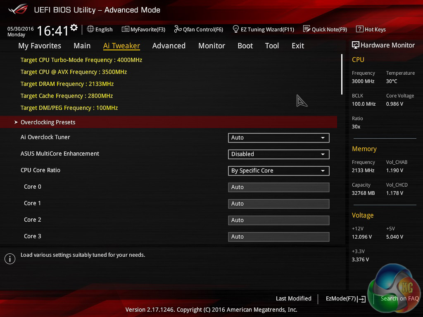
Task: Show Hot Keys label
Action: (375, 29)
